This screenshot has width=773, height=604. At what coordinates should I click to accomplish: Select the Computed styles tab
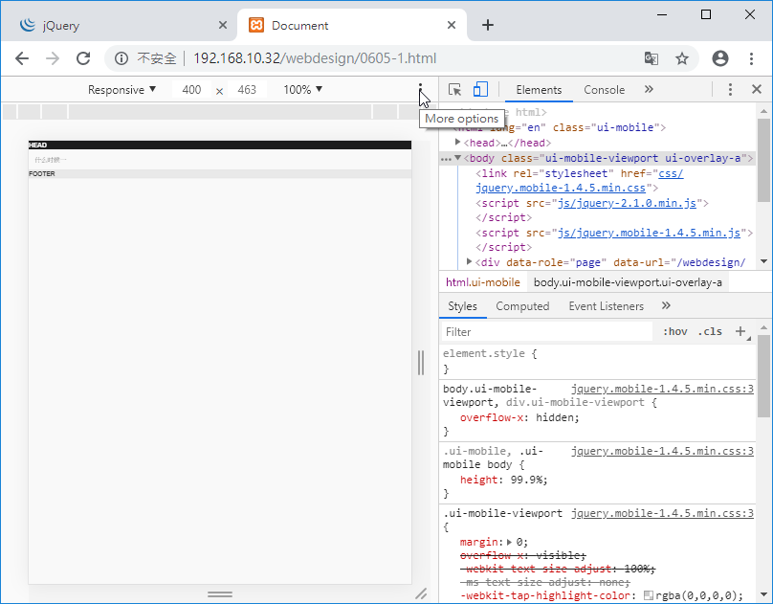pyautogui.click(x=522, y=306)
